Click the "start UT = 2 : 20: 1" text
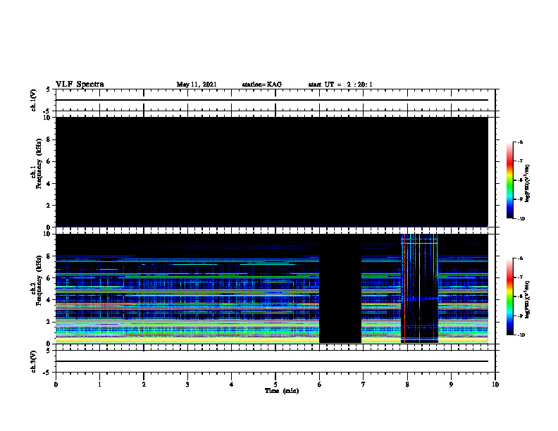The image size is (558, 431). click(340, 85)
